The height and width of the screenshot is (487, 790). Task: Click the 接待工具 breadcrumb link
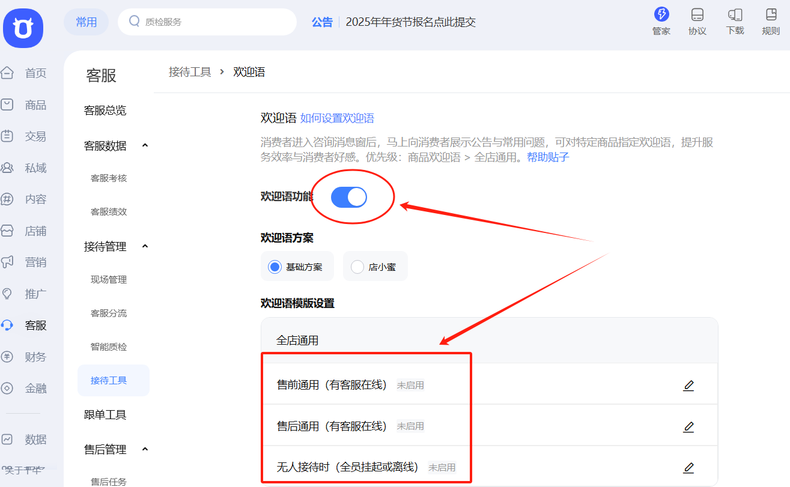point(190,72)
